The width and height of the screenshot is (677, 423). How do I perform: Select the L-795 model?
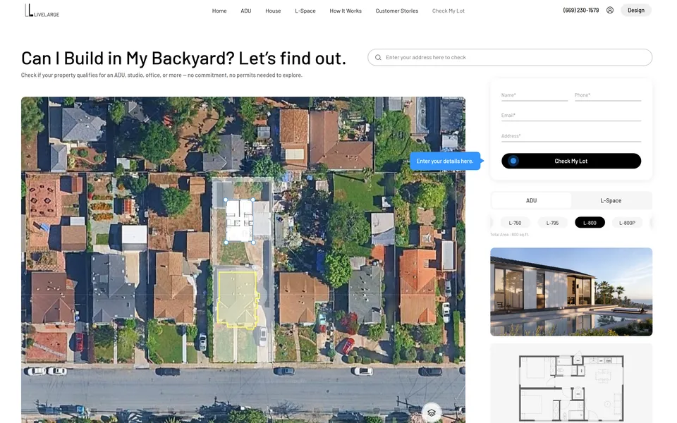pyautogui.click(x=552, y=223)
